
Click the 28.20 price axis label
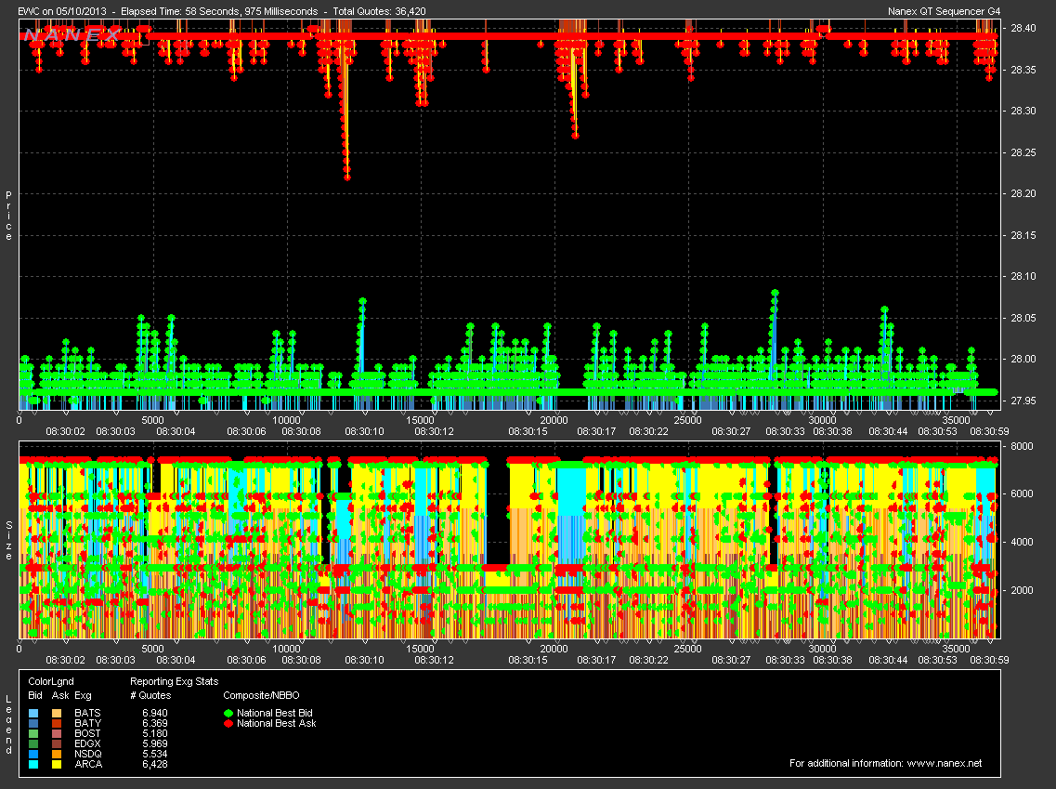point(1023,193)
